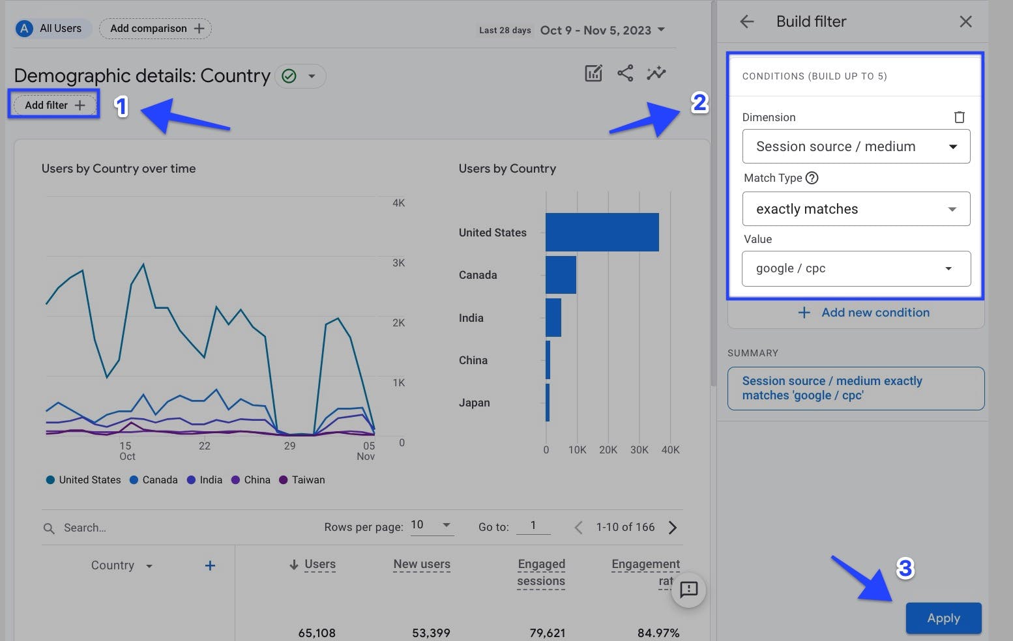Change Rows per page from 10
This screenshot has height=641, width=1013.
coord(430,524)
